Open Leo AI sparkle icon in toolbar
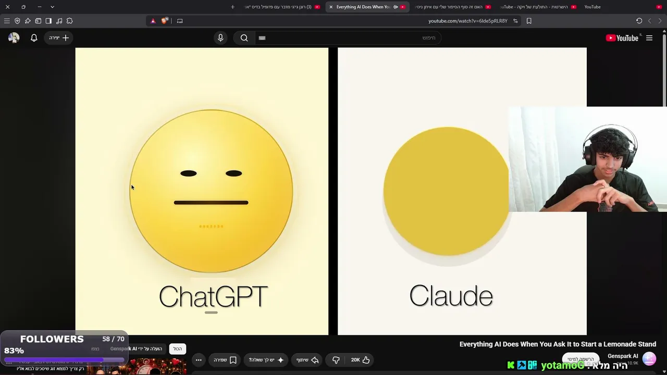The image size is (667, 375). click(x=28, y=21)
